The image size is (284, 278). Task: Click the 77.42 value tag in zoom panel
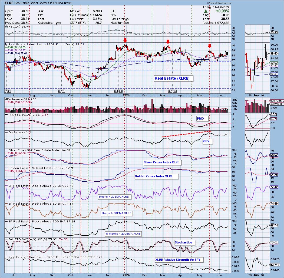[x=274, y=187]
